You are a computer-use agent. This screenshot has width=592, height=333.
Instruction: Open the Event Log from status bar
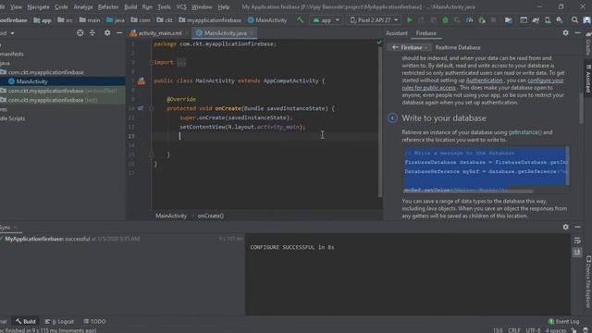click(x=563, y=321)
